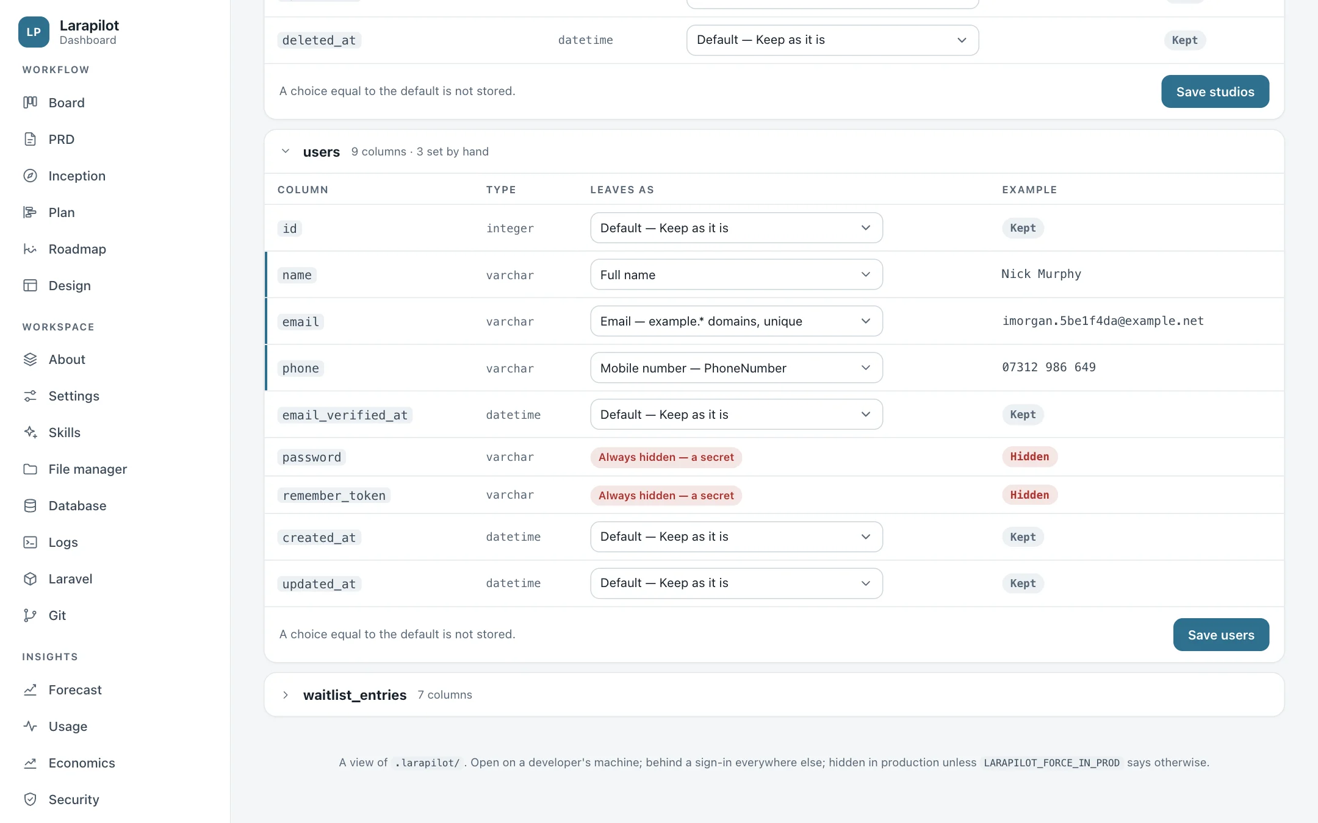The height and width of the screenshot is (823, 1318).
Task: Click the Settings sliders icon
Action: point(30,396)
